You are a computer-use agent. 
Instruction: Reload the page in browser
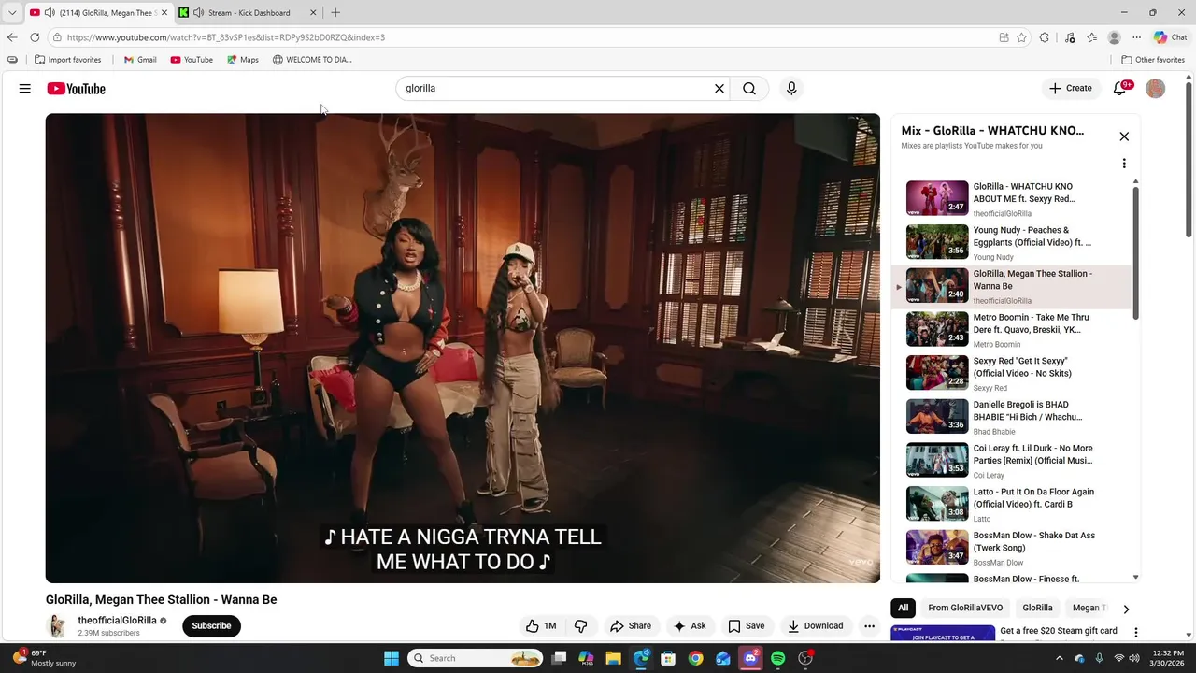pos(35,37)
